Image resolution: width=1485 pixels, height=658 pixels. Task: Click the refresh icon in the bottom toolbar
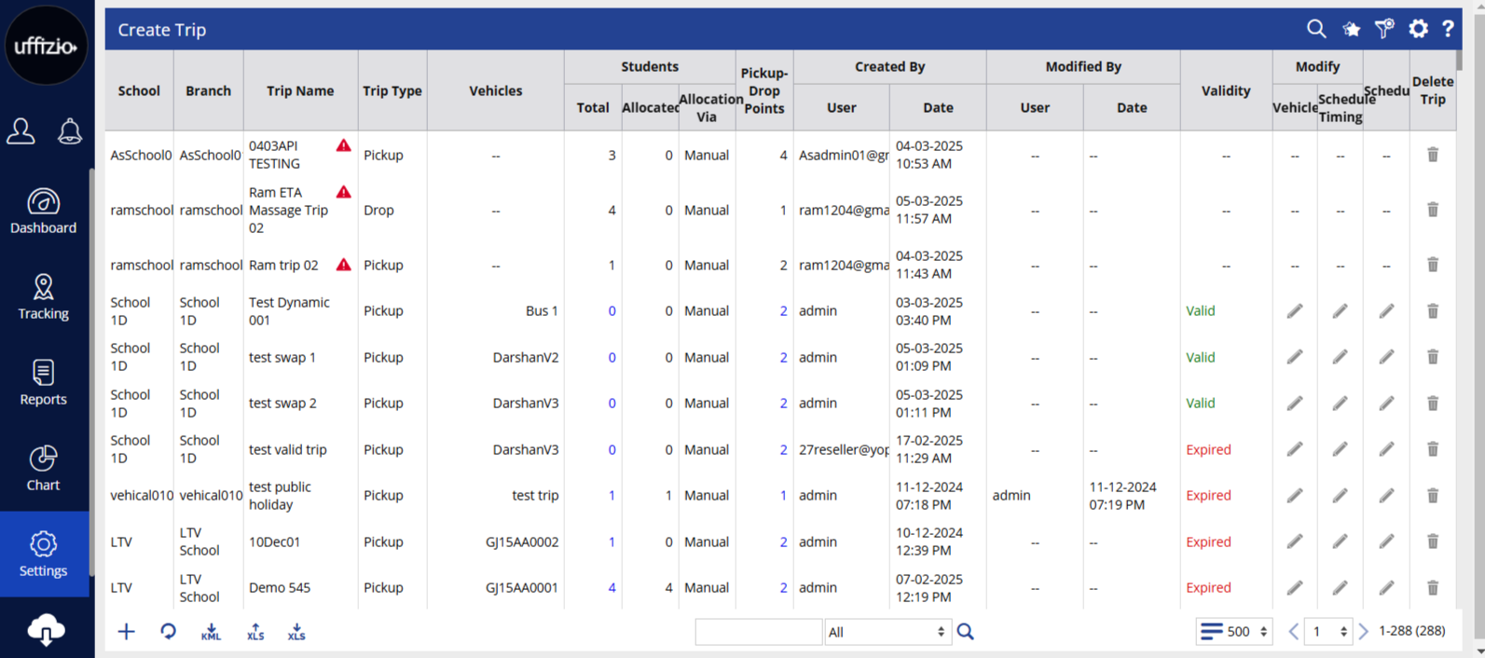[168, 632]
